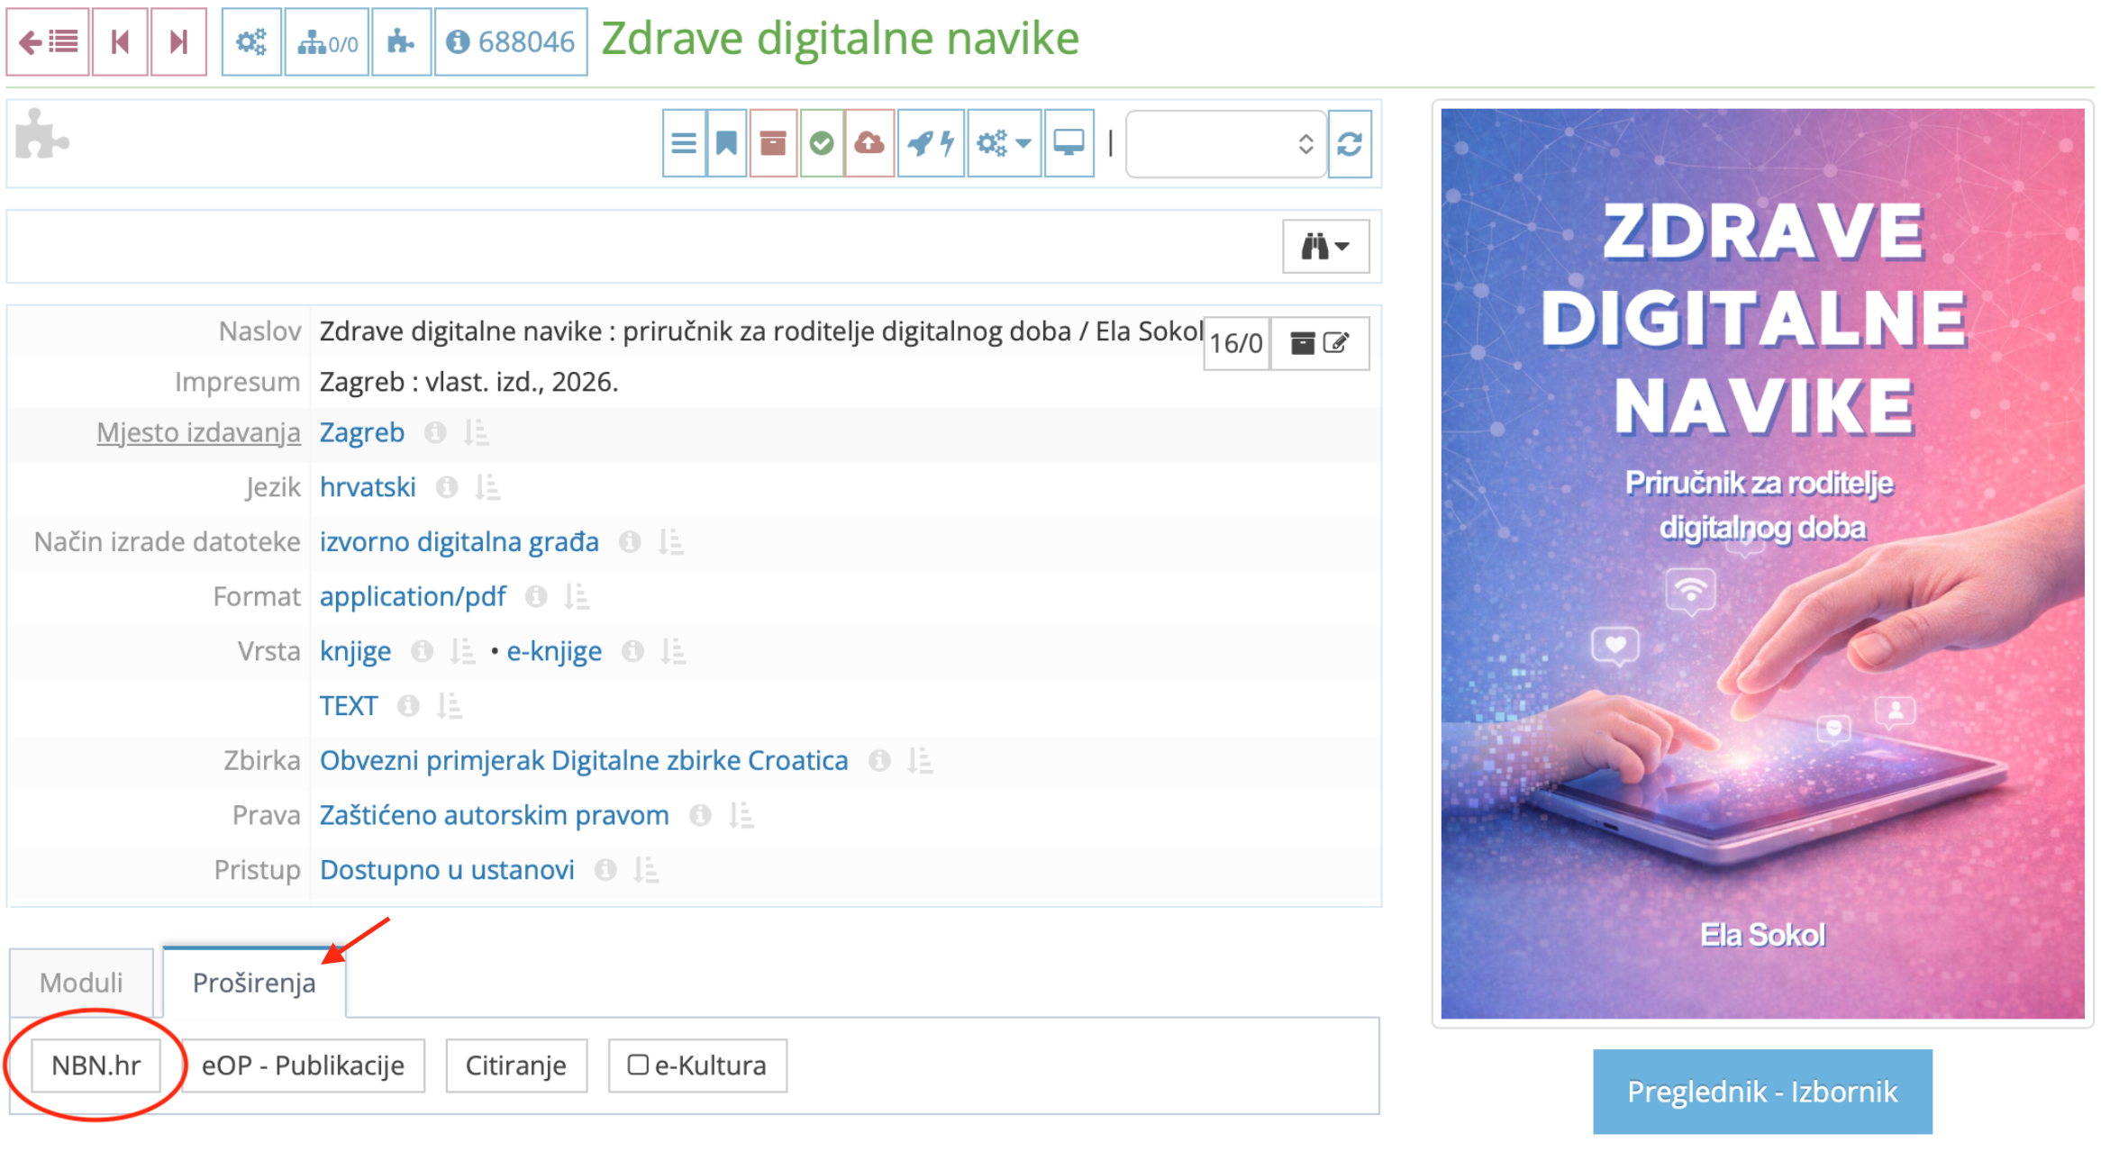Click the bookmark icon in the toolbar
The height and width of the screenshot is (1151, 2101).
point(725,142)
